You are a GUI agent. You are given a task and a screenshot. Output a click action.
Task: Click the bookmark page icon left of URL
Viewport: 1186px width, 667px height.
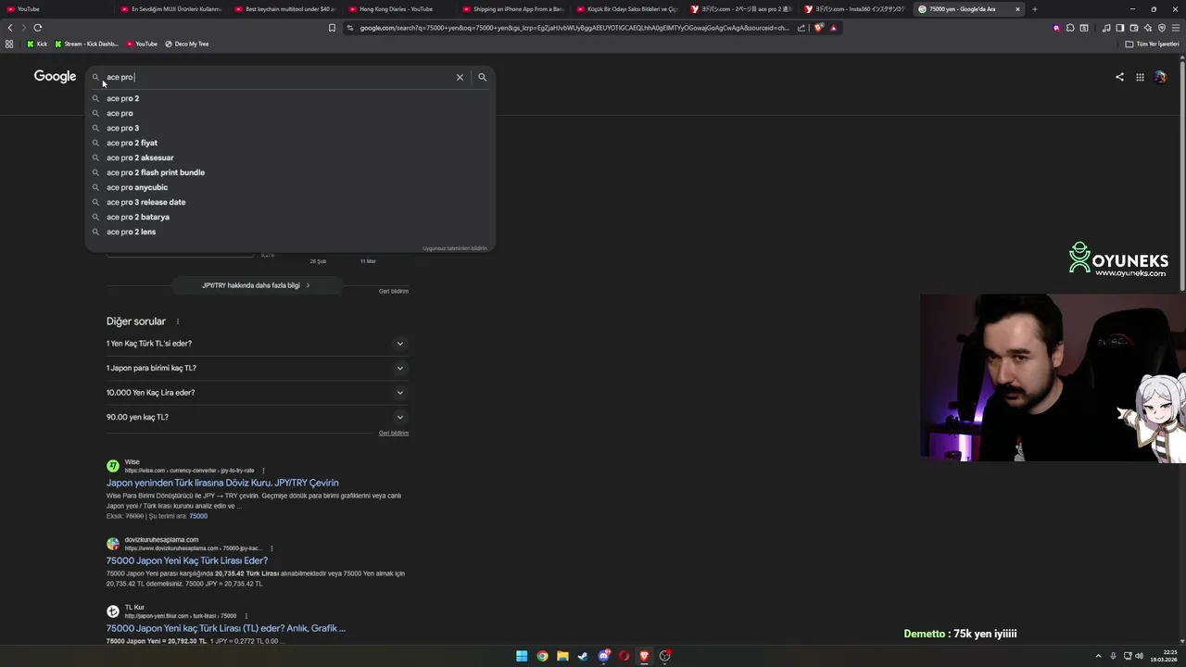click(332, 28)
